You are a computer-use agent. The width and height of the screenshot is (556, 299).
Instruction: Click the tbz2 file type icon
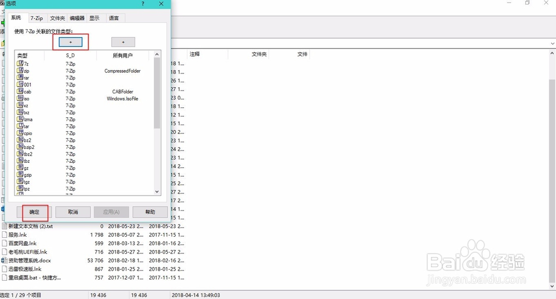pos(20,154)
